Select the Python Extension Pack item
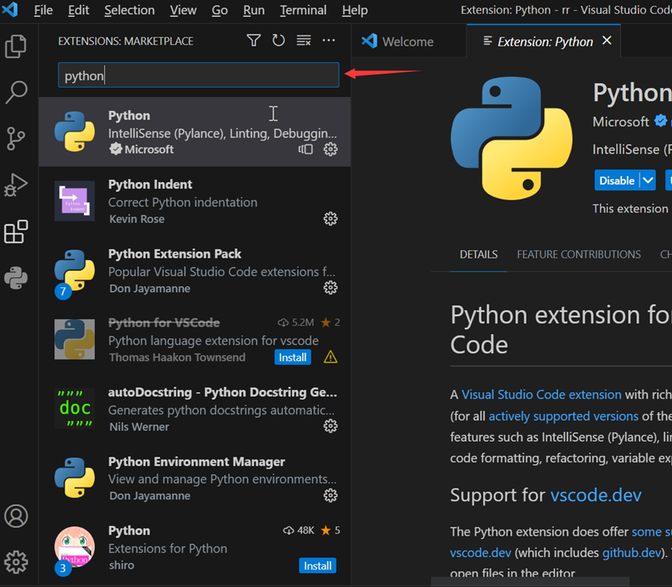 pos(195,270)
